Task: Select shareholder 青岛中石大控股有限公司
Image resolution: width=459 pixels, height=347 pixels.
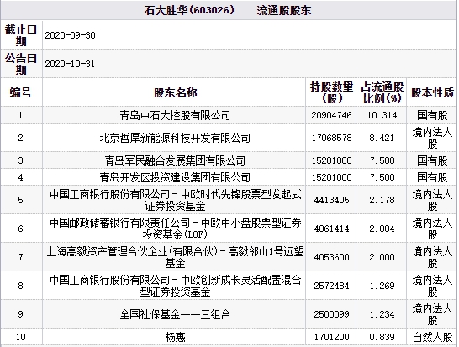Action: 175,115
